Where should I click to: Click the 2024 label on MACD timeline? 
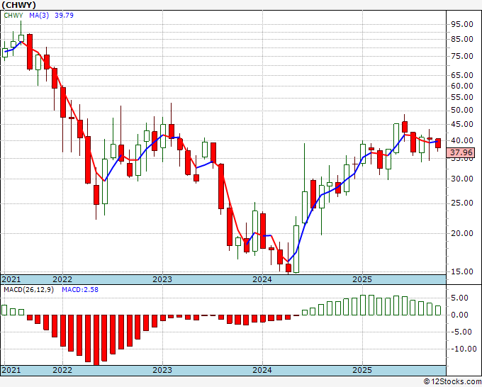point(262,370)
